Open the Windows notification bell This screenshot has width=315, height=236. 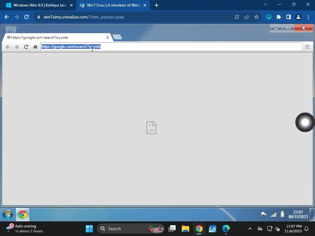point(307,229)
